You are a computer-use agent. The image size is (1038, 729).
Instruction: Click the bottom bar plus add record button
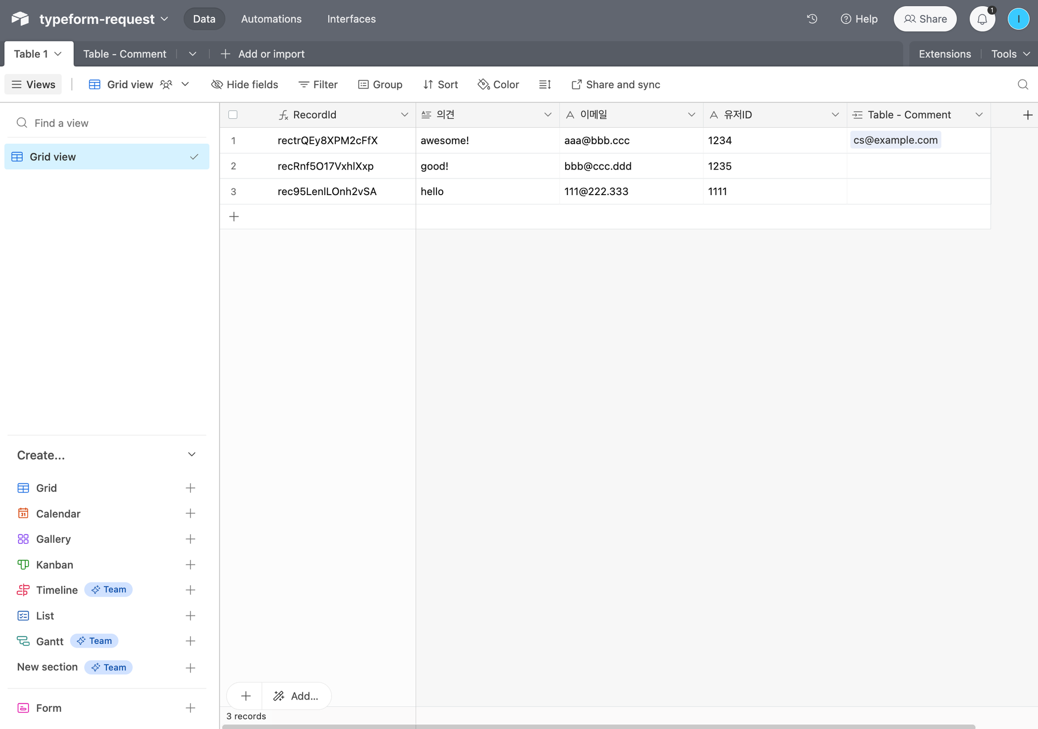coord(245,696)
